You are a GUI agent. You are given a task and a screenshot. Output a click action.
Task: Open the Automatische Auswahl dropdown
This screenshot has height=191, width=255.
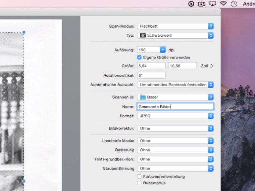[175, 85]
